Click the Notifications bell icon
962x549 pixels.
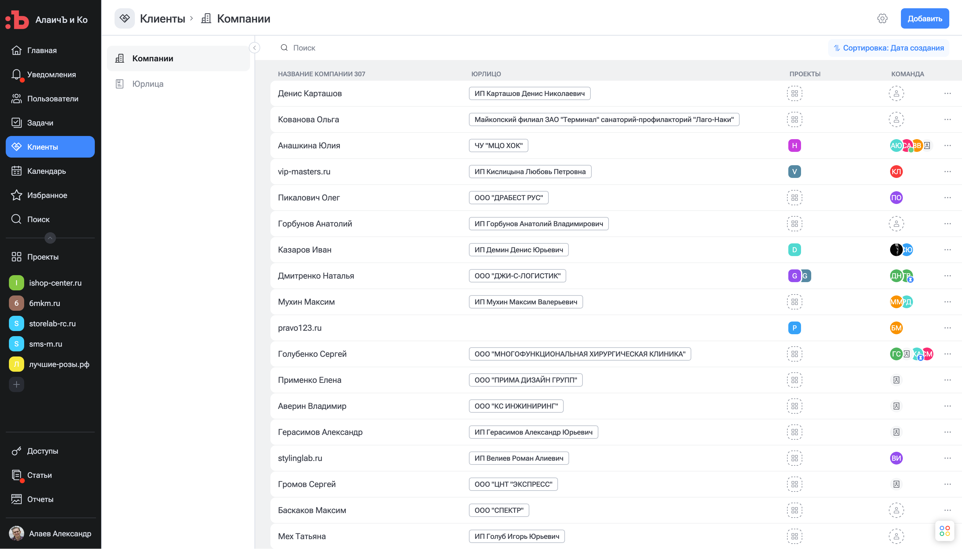click(x=16, y=74)
